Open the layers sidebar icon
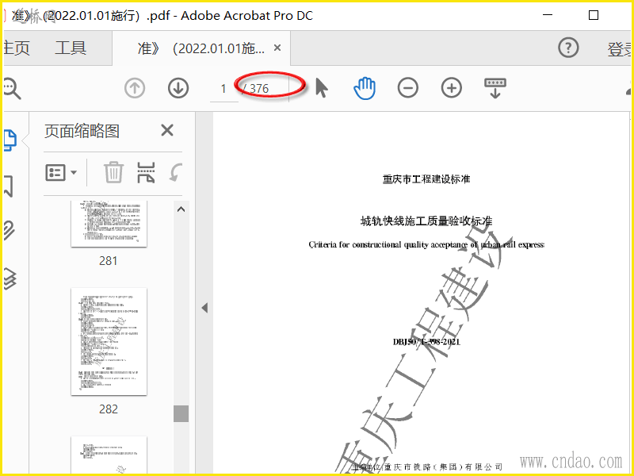 point(10,279)
